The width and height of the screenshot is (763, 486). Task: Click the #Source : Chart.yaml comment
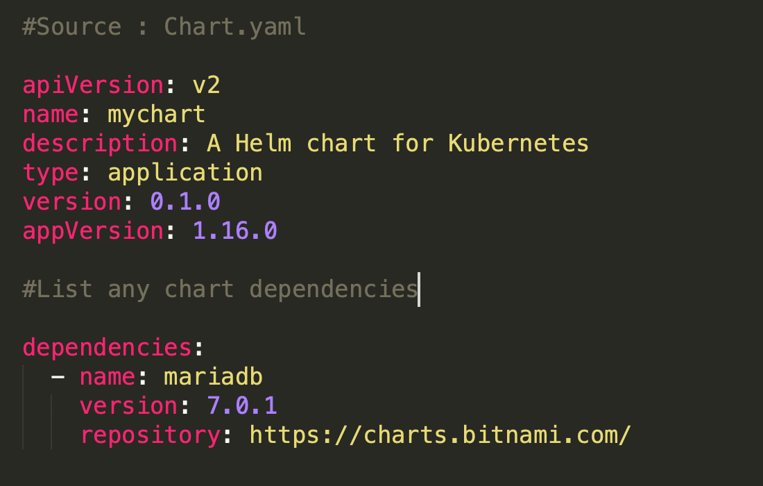click(x=163, y=26)
